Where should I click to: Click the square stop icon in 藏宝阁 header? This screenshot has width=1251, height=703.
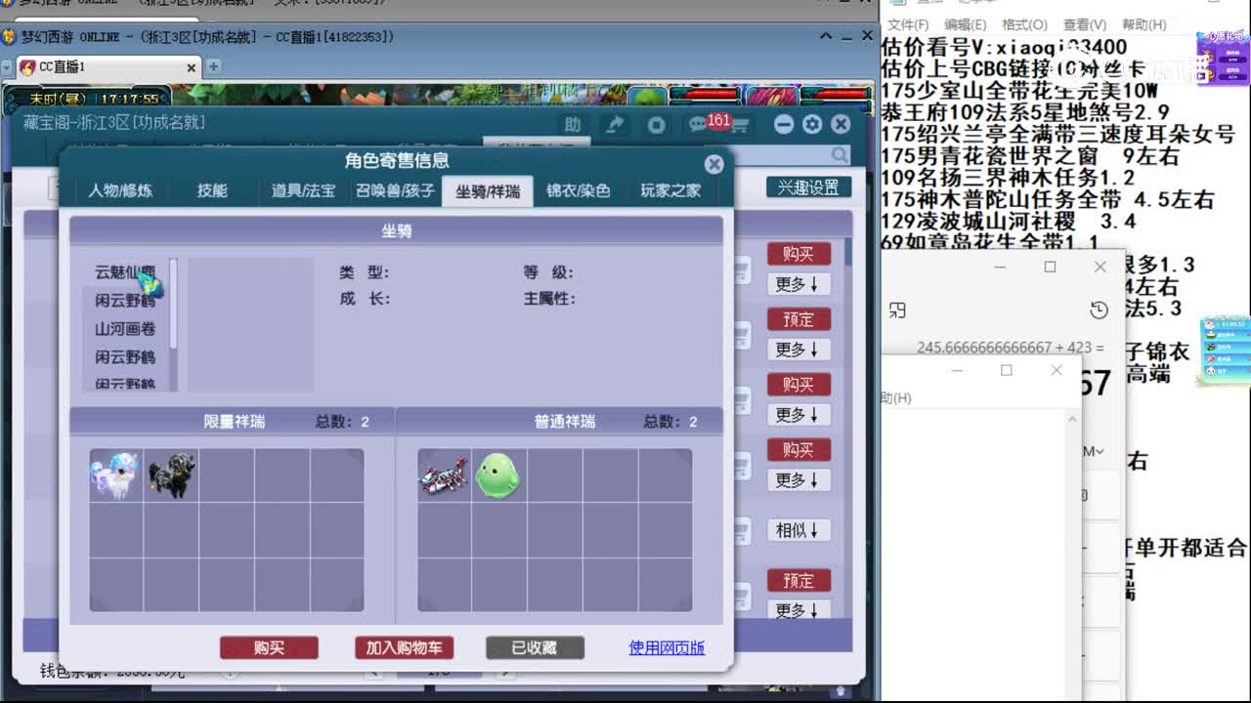click(x=657, y=124)
